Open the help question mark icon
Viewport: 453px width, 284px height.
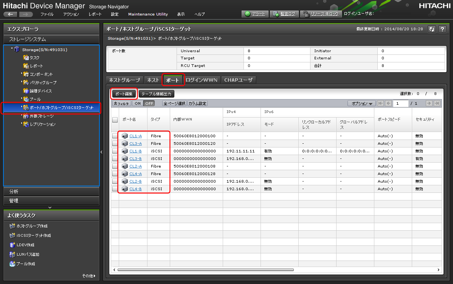click(442, 29)
